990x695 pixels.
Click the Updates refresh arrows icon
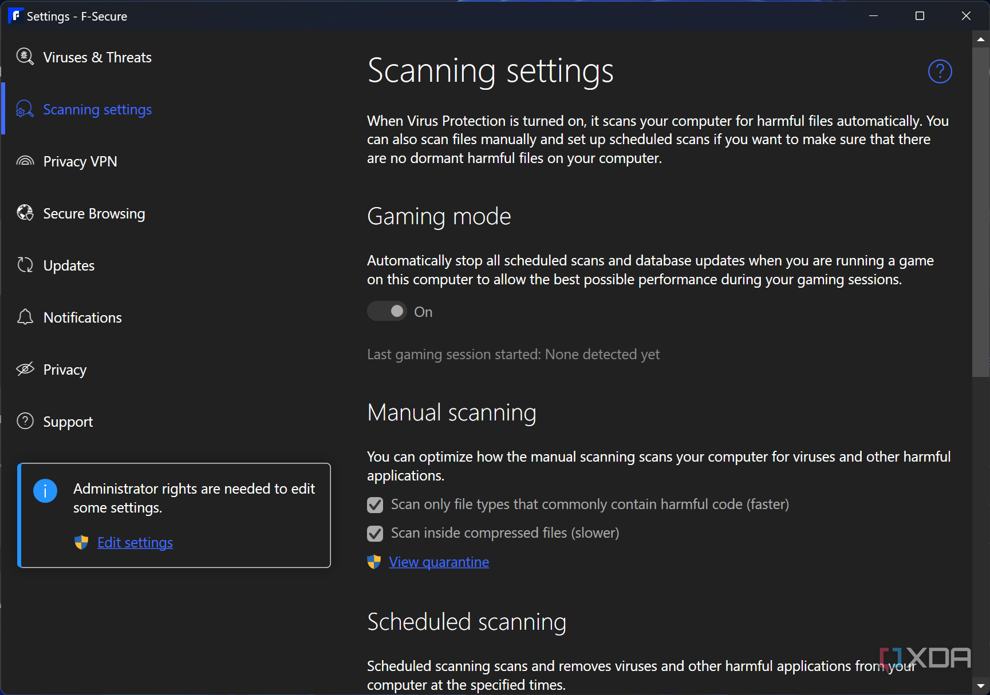click(25, 265)
